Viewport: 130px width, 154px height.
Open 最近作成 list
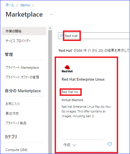12,114
